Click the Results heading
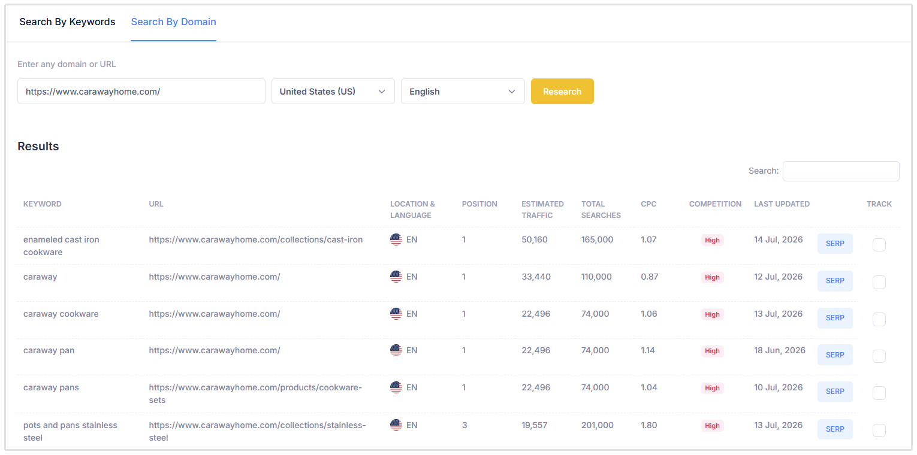 tap(38, 146)
